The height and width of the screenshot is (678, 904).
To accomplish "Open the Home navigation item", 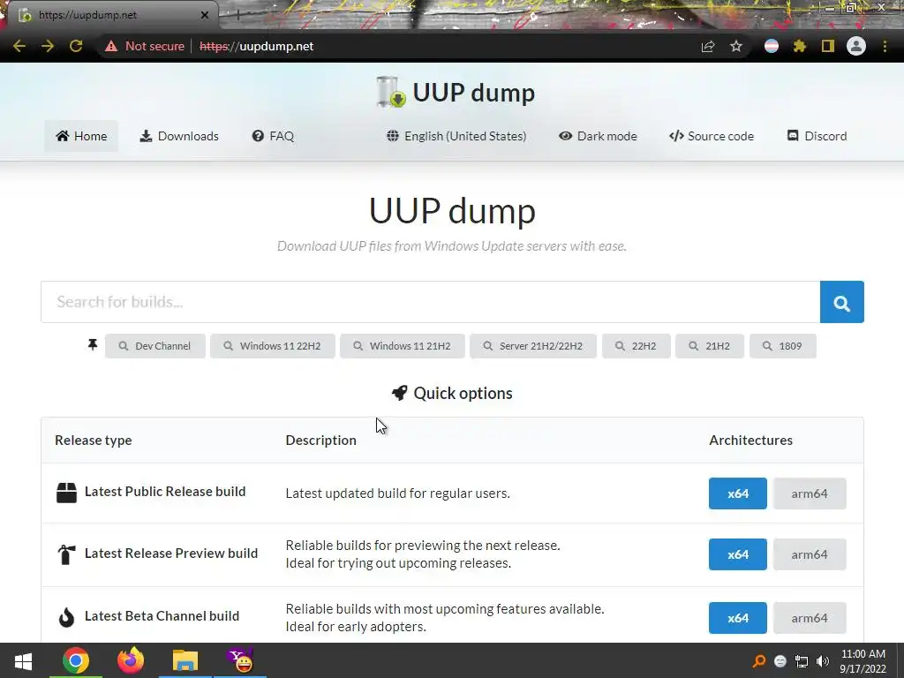I will (81, 136).
